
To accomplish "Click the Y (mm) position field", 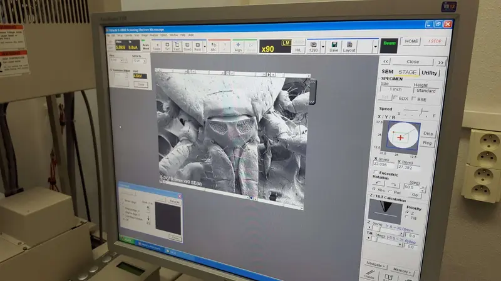I will pyautogui.click(x=408, y=167).
